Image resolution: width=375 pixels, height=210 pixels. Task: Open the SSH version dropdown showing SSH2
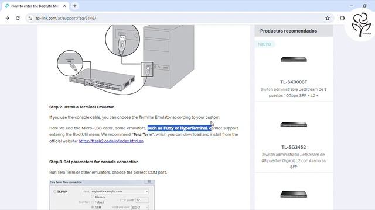pyautogui.click(x=140, y=208)
